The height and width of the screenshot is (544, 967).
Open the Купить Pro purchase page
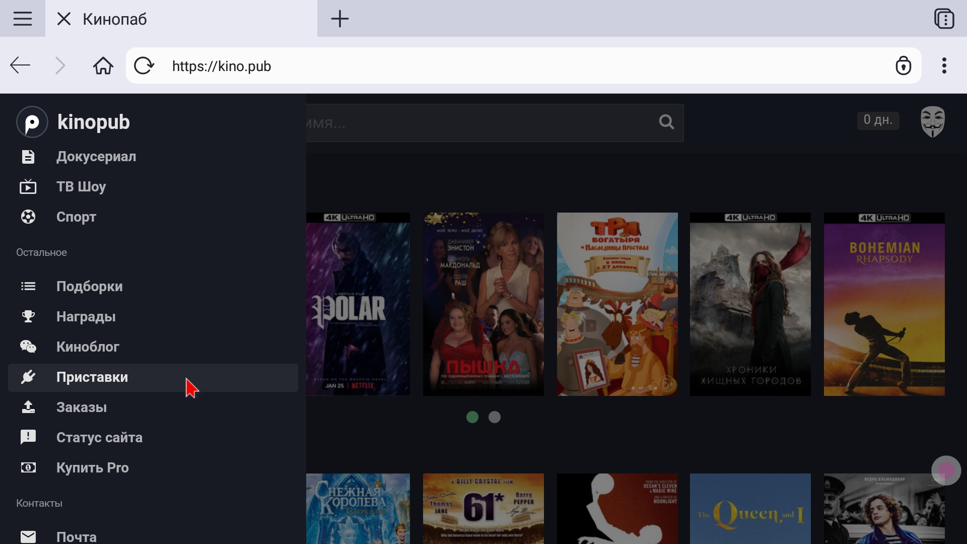(x=93, y=468)
